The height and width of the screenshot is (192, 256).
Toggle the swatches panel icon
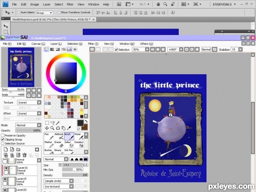[69, 49]
